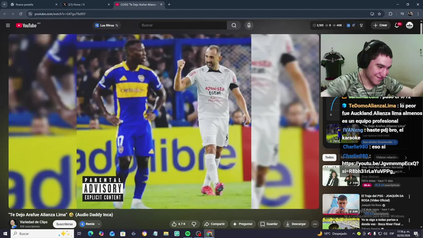
Task: Open the YouTube hamburger guide menu
Action: 8,25
